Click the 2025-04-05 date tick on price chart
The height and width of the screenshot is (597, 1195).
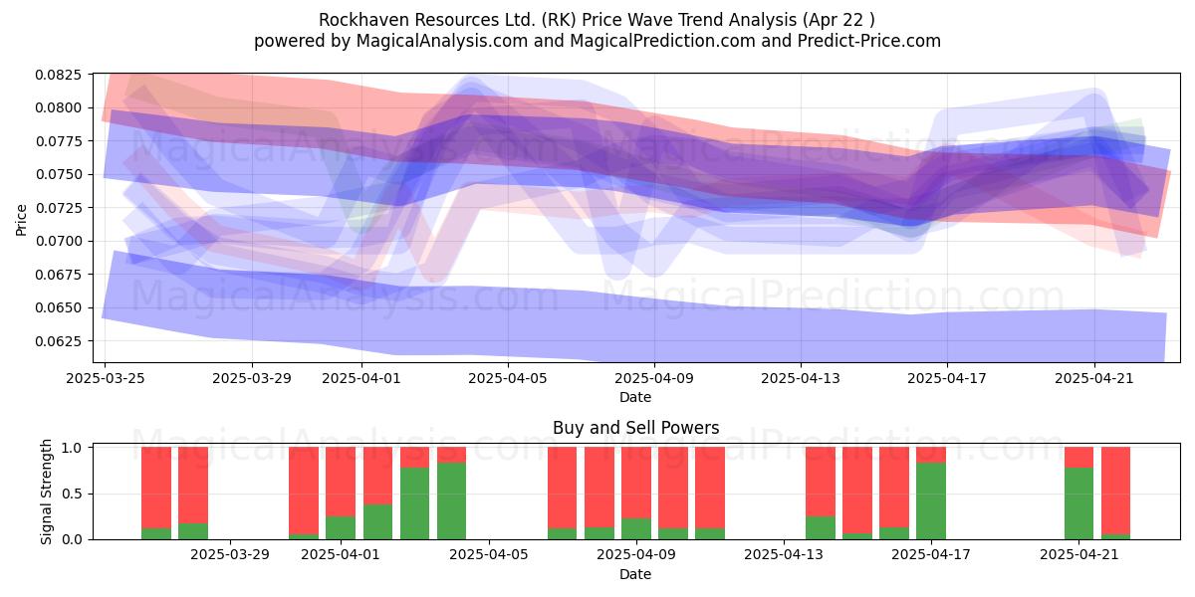[x=508, y=378]
